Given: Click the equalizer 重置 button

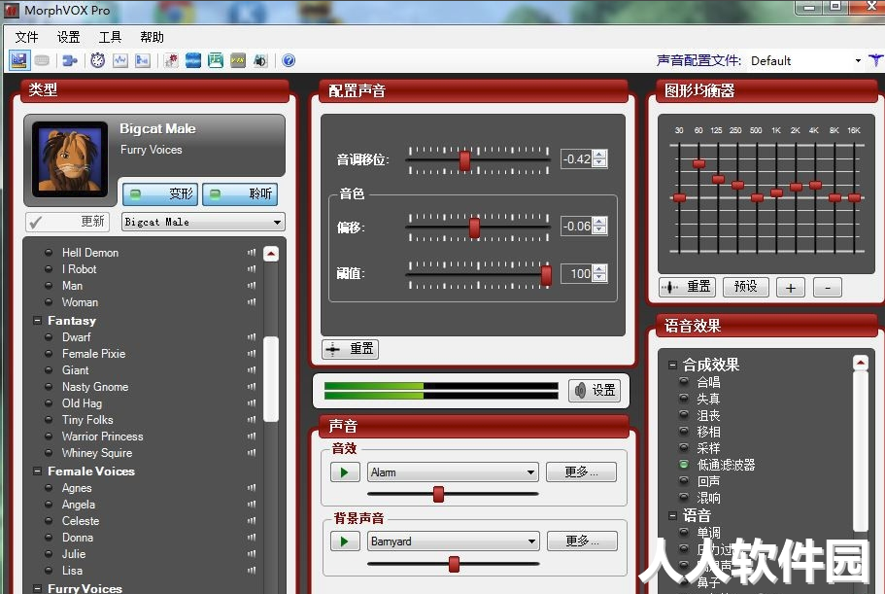Looking at the screenshot, I should [x=687, y=287].
